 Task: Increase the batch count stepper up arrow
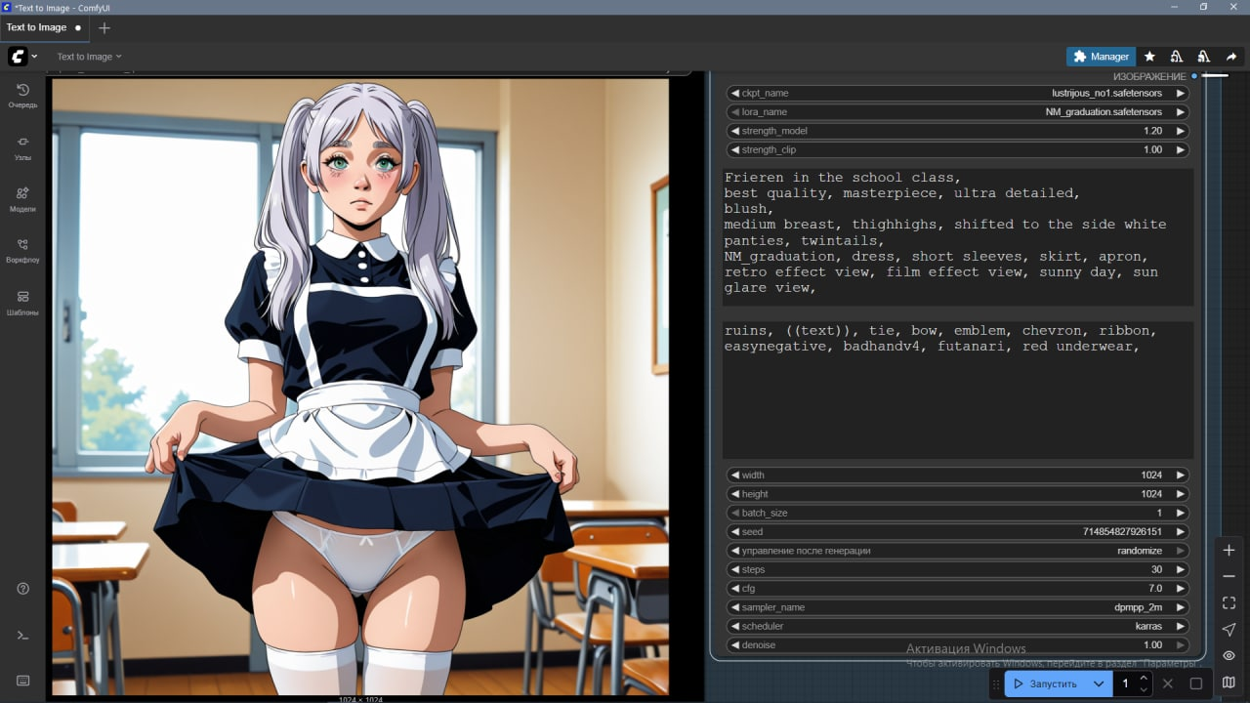pyautogui.click(x=1144, y=678)
